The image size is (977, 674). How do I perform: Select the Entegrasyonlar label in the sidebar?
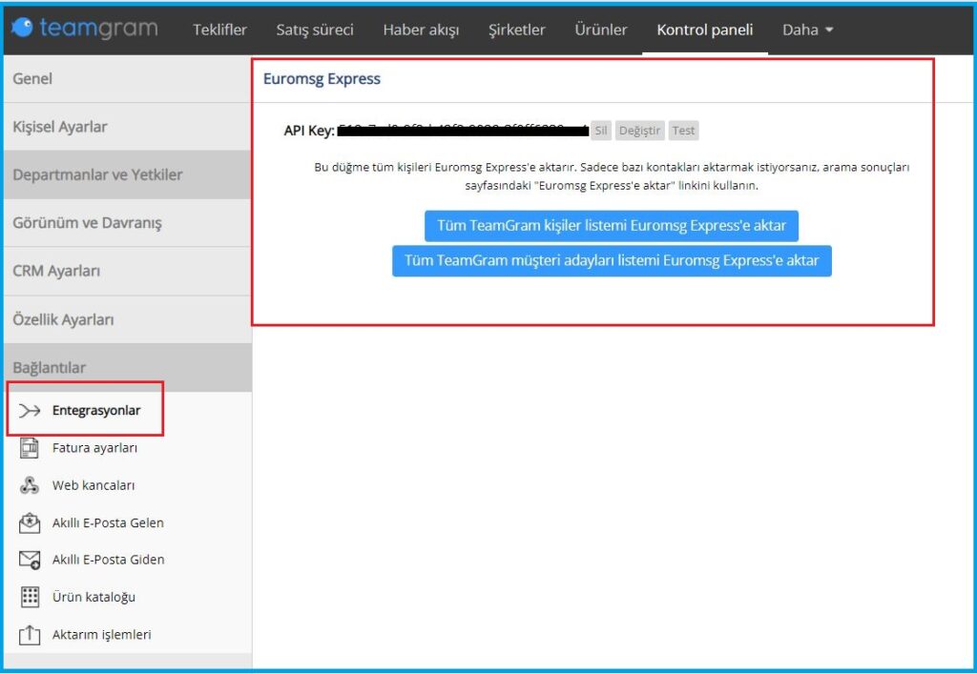[96, 411]
